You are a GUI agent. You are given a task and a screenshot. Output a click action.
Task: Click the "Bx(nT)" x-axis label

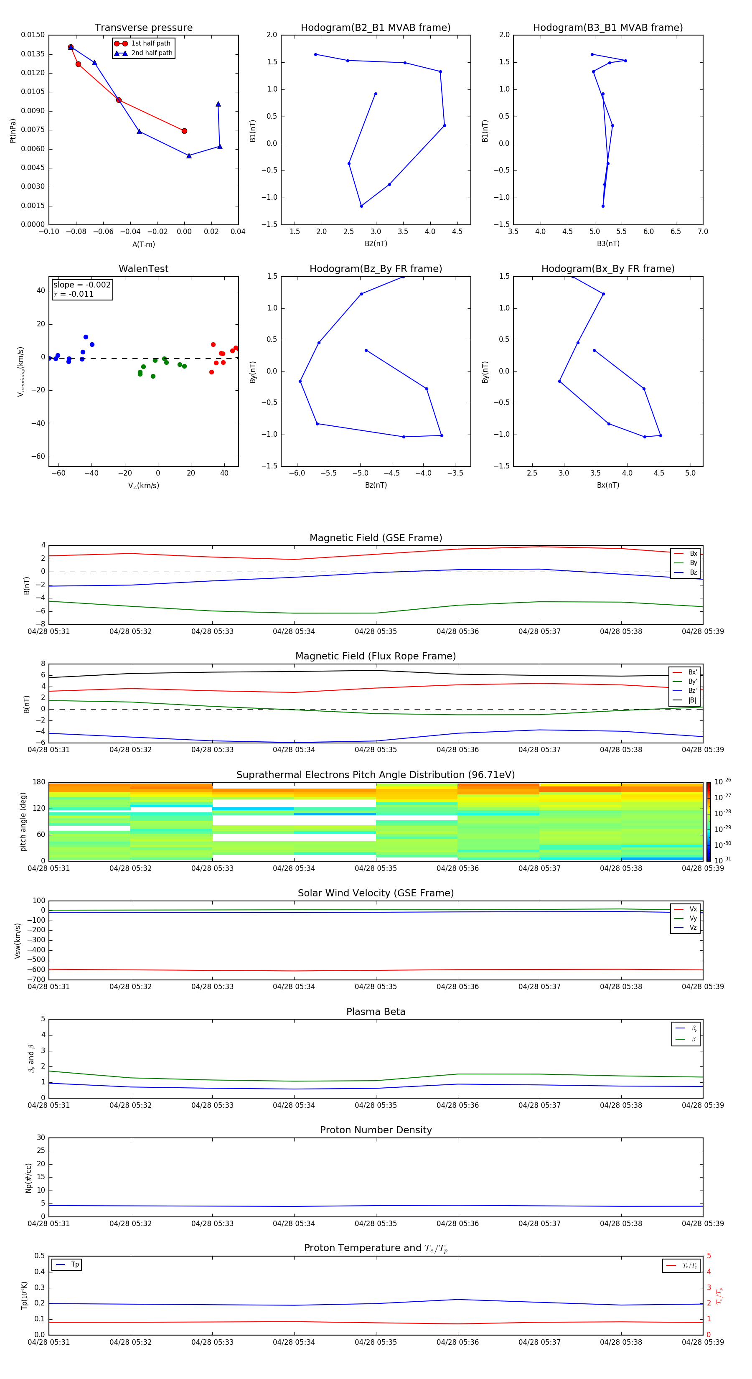[x=608, y=485]
